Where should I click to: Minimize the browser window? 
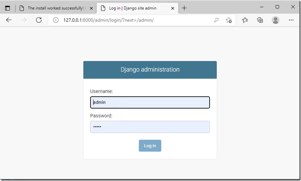pos(261,7)
